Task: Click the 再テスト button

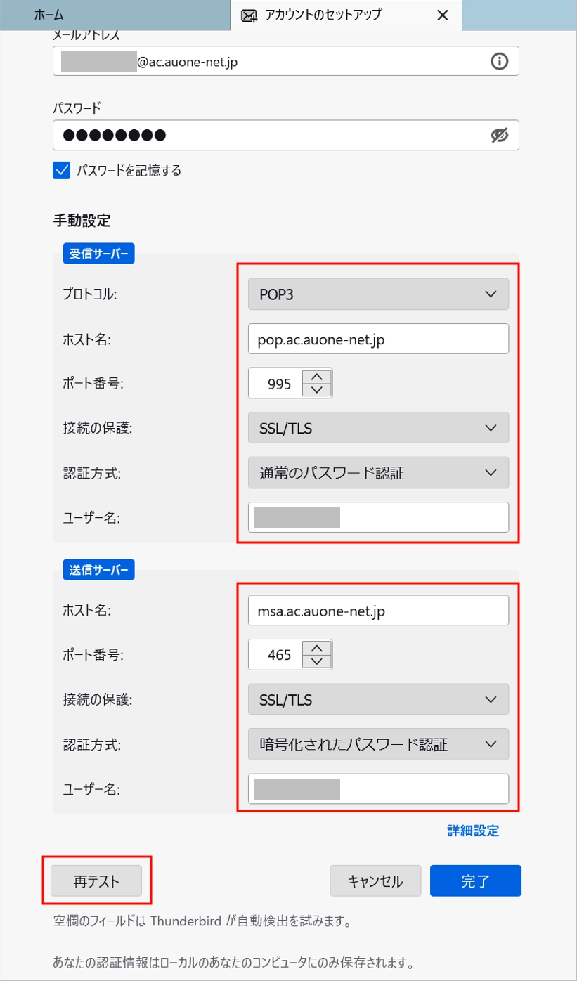Action: (x=97, y=881)
